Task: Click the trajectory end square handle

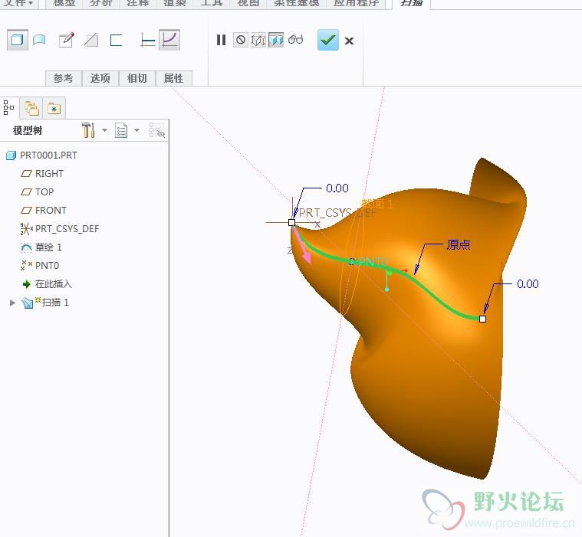Action: pos(482,319)
